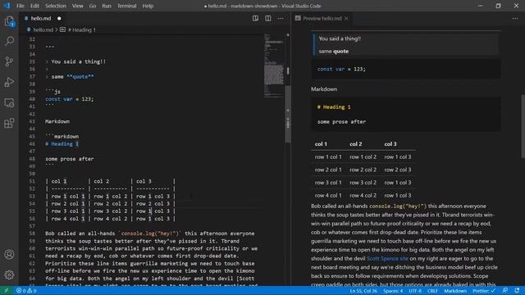This screenshot has height=295, width=525.
Task: Click console.log("hey!") code in preview
Action: (x=398, y=206)
